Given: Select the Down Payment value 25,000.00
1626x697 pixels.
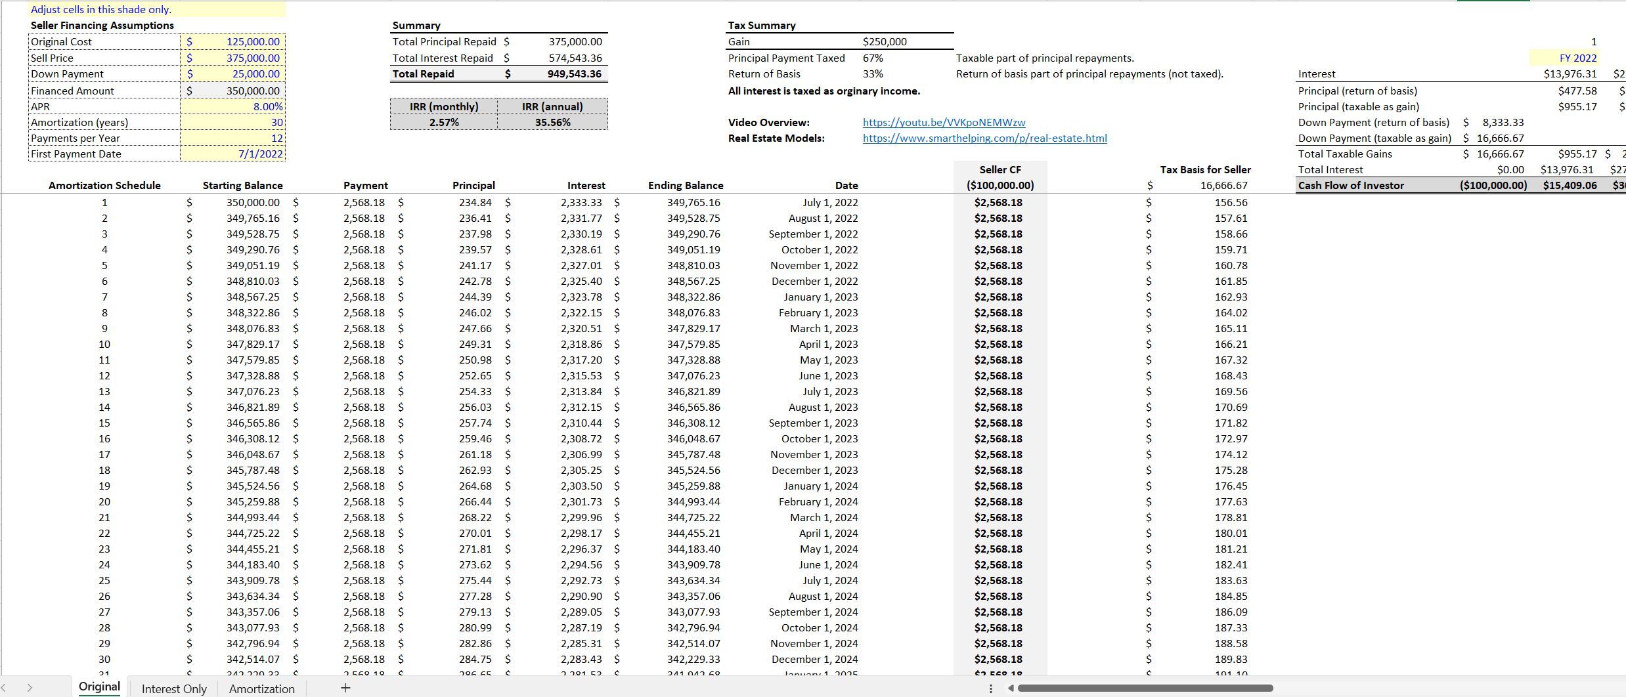Looking at the screenshot, I should [232, 74].
